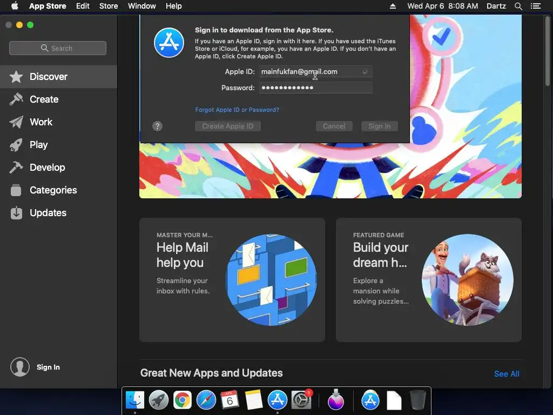
Task: Launch Safari from the Dock
Action: point(206,400)
